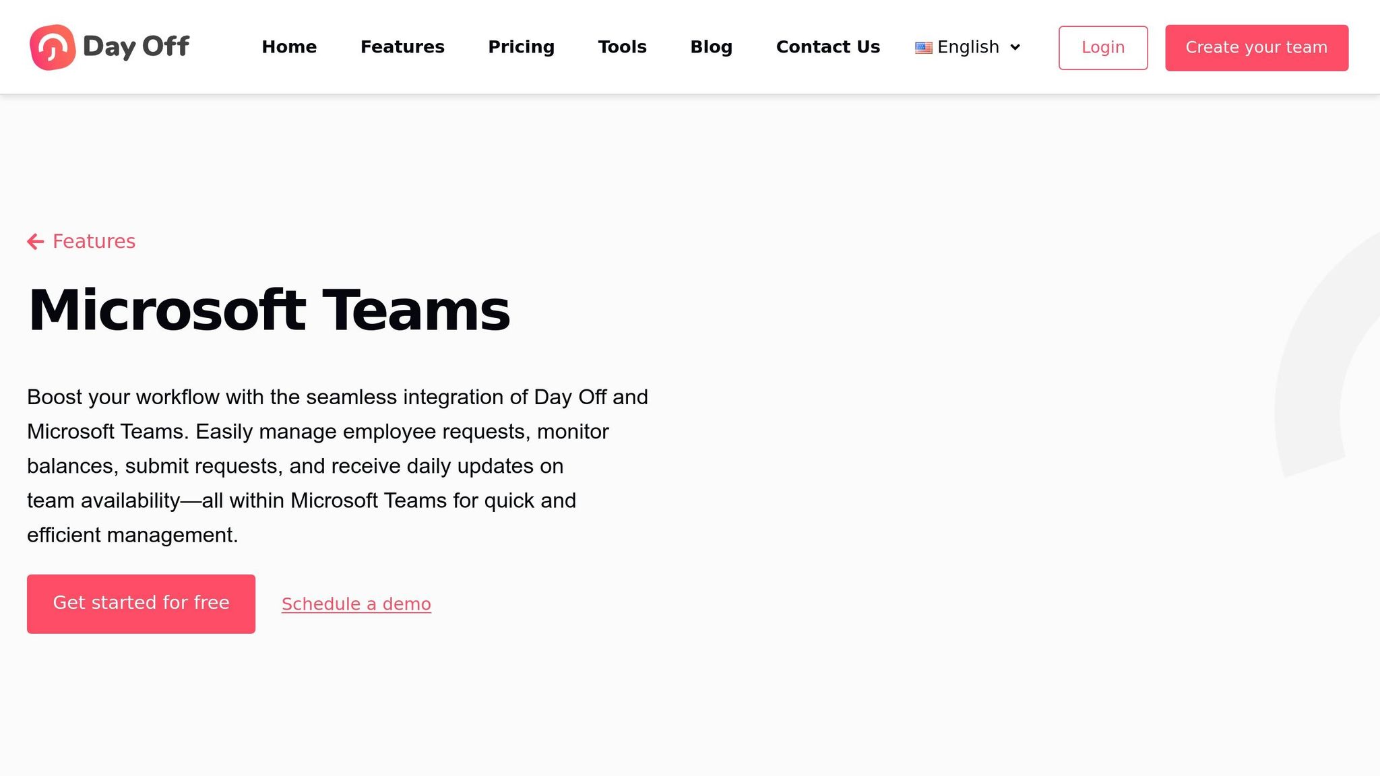Open the Contact Us page
The width and height of the screenshot is (1380, 776).
click(x=827, y=47)
